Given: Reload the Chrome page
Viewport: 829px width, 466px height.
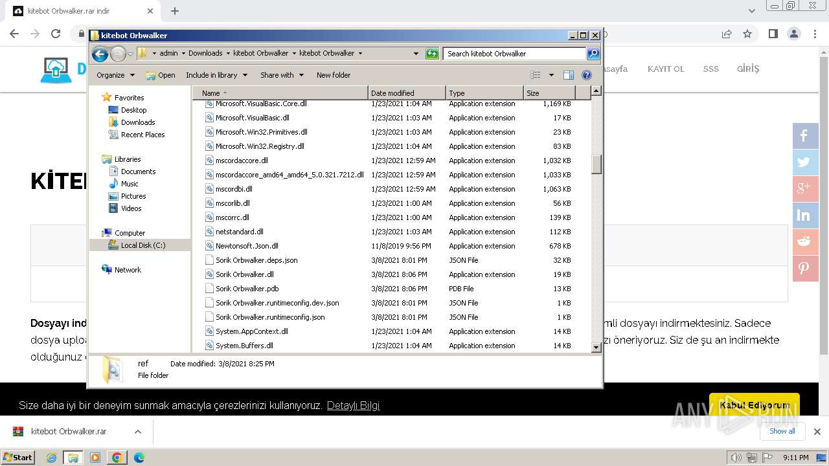Looking at the screenshot, I should click(x=56, y=34).
